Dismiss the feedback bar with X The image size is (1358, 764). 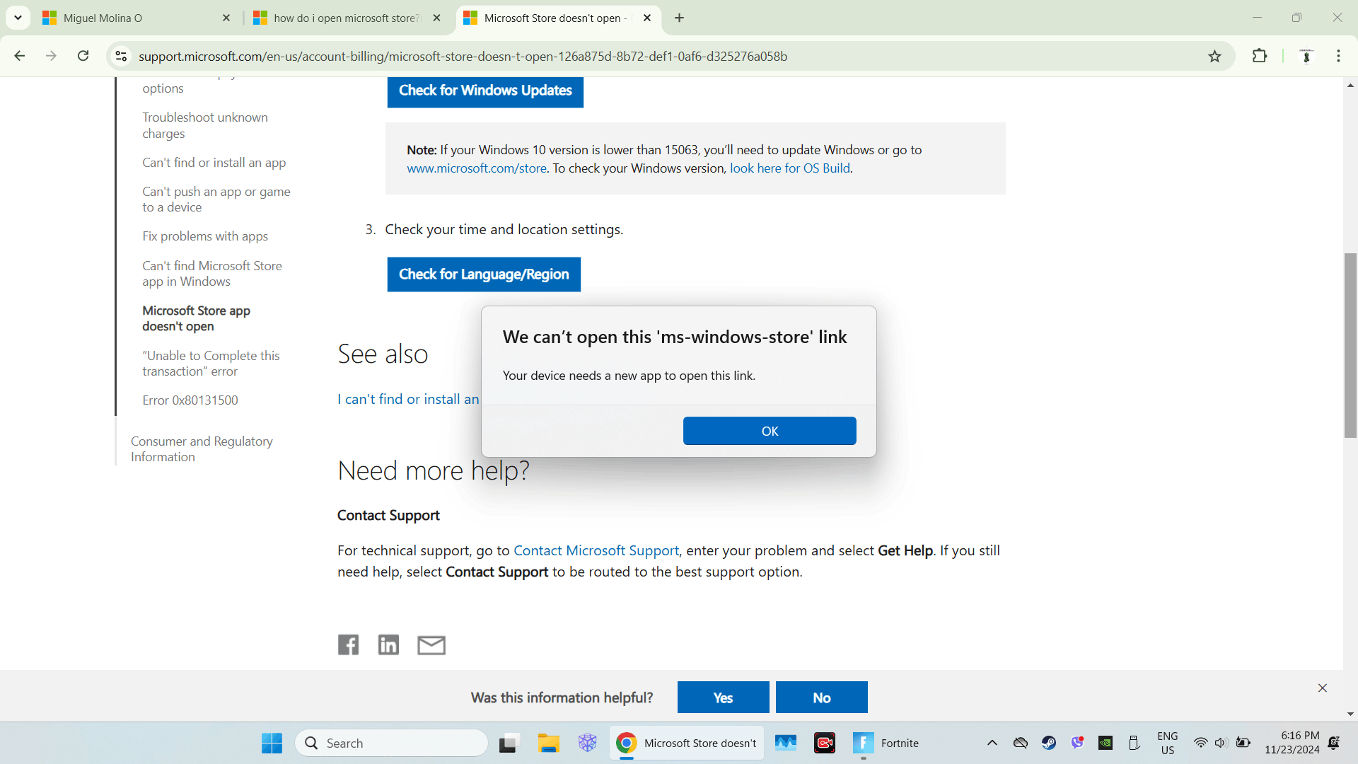coord(1322,688)
